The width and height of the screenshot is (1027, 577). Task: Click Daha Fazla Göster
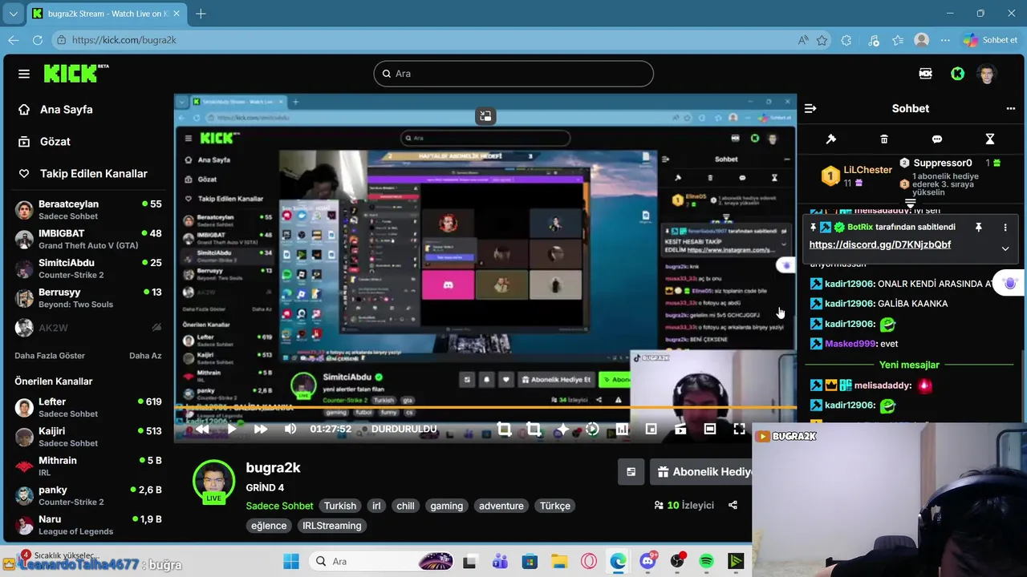(50, 356)
